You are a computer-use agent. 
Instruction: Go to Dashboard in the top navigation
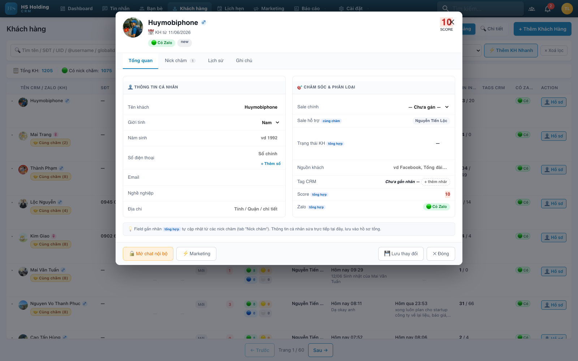pyautogui.click(x=76, y=9)
